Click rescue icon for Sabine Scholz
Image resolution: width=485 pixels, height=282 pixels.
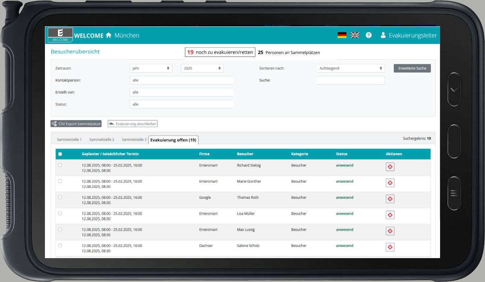coord(390,247)
